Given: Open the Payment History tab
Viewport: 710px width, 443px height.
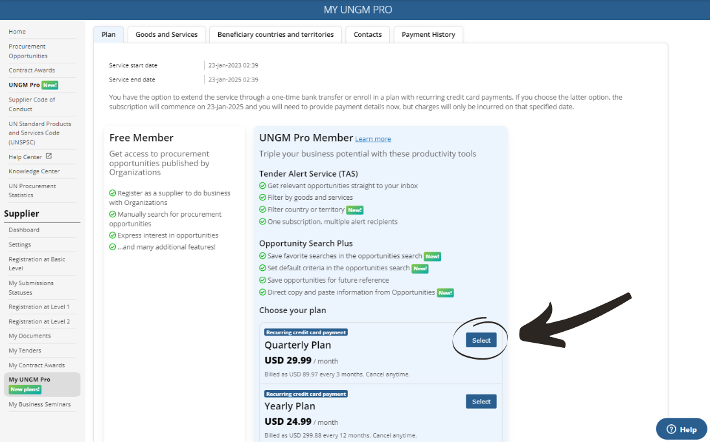Looking at the screenshot, I should 428,35.
